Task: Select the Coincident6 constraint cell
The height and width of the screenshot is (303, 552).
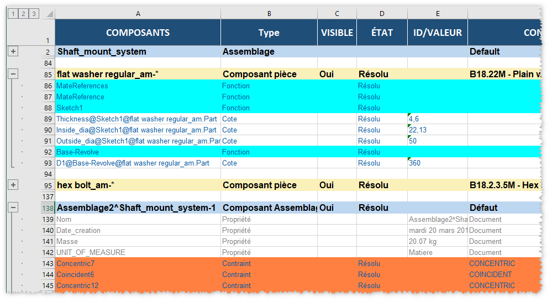Action: (138, 274)
